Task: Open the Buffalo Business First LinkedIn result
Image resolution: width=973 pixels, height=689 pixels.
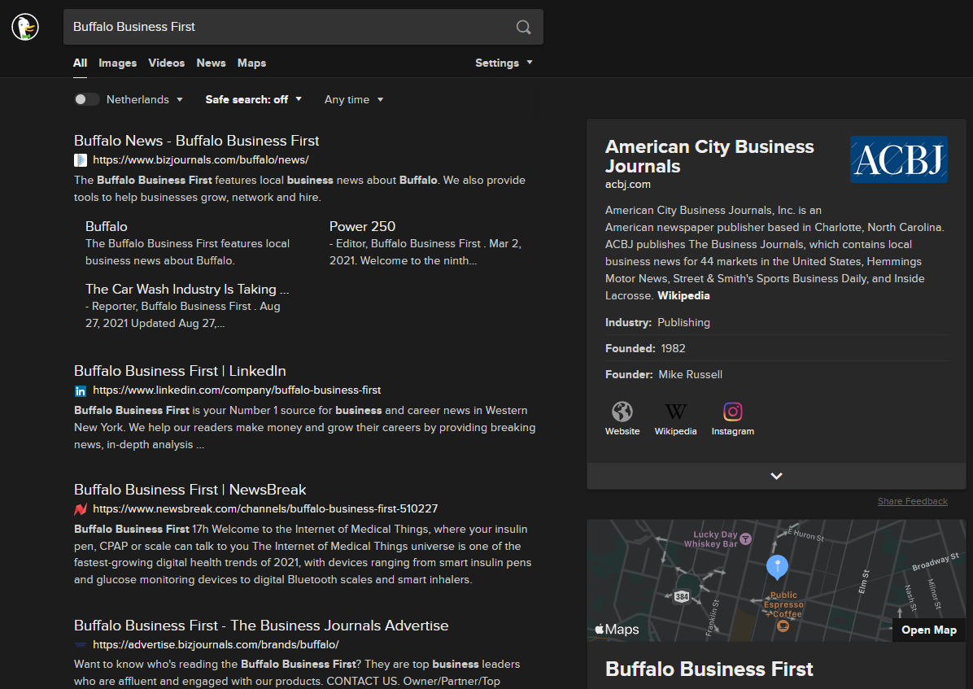Action: pyautogui.click(x=180, y=371)
